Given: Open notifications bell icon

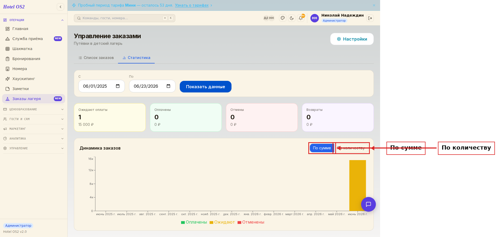Looking at the screenshot, I should pyautogui.click(x=301, y=18).
